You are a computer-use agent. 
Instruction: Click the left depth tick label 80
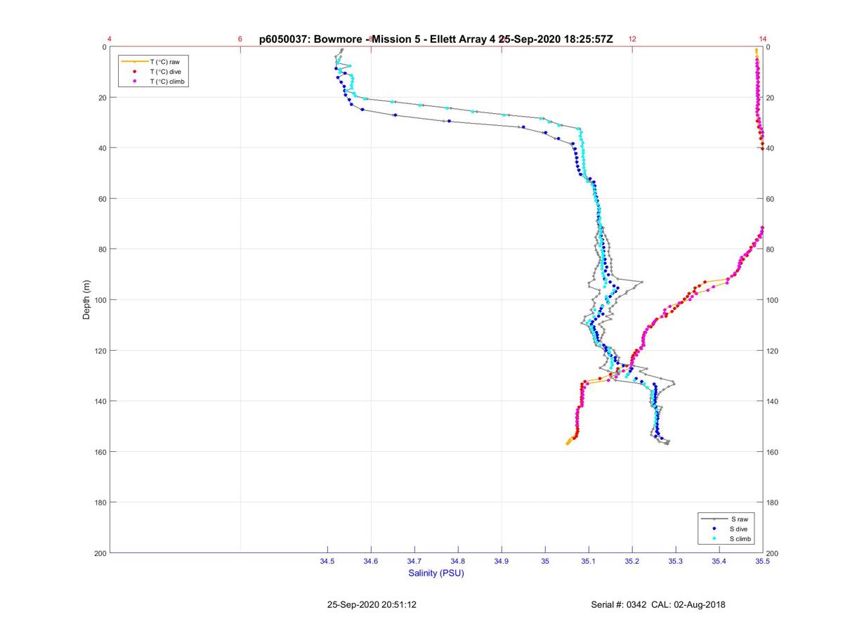[x=102, y=250]
